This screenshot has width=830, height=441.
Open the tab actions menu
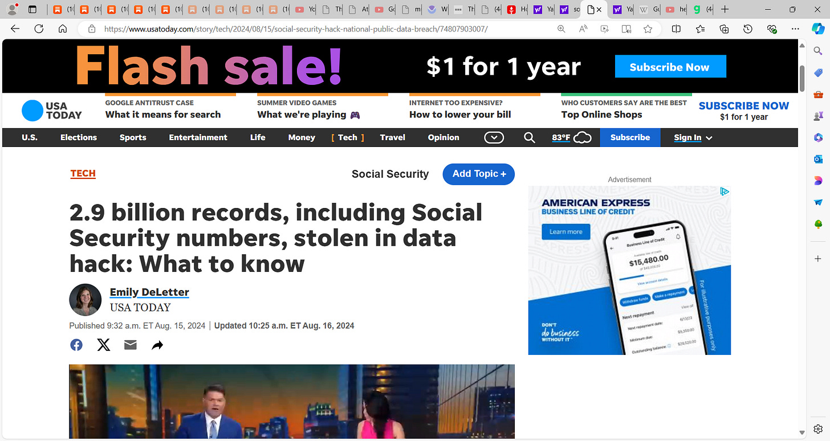click(32, 10)
